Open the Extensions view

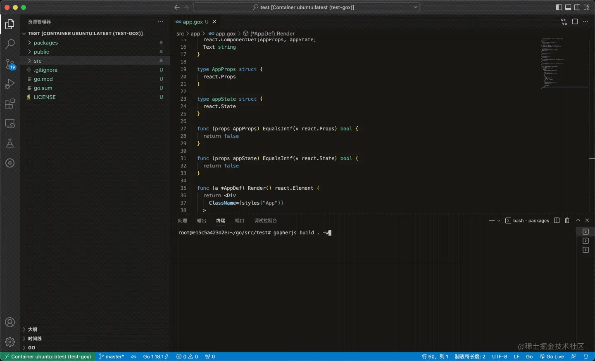pos(10,104)
